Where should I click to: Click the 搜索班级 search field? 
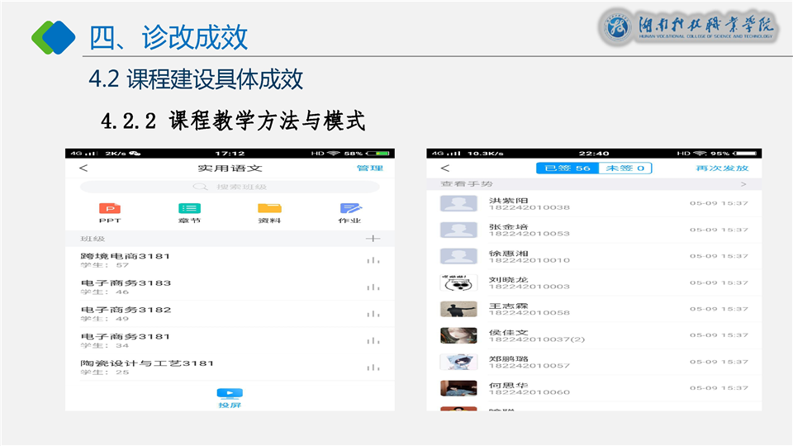coord(229,187)
